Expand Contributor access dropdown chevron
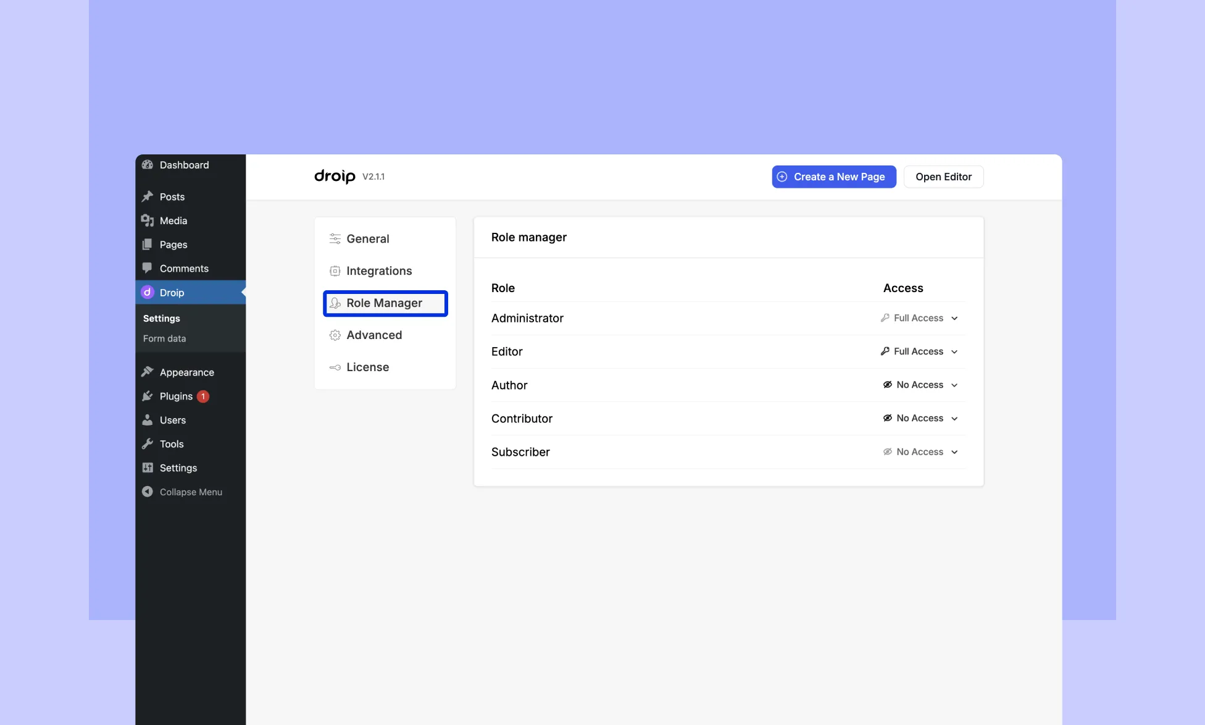This screenshot has width=1205, height=725. point(954,418)
